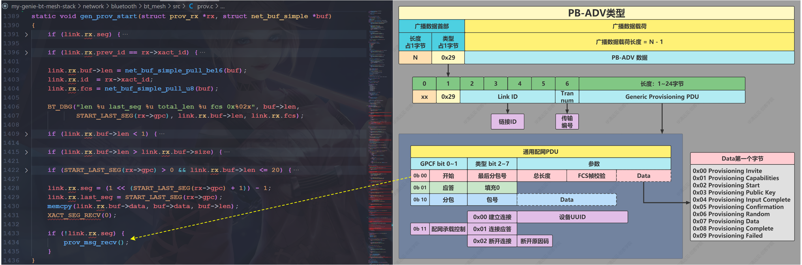802x265 pixels.
Task: Click PB-ADV 数据 cell
Action: pos(629,58)
